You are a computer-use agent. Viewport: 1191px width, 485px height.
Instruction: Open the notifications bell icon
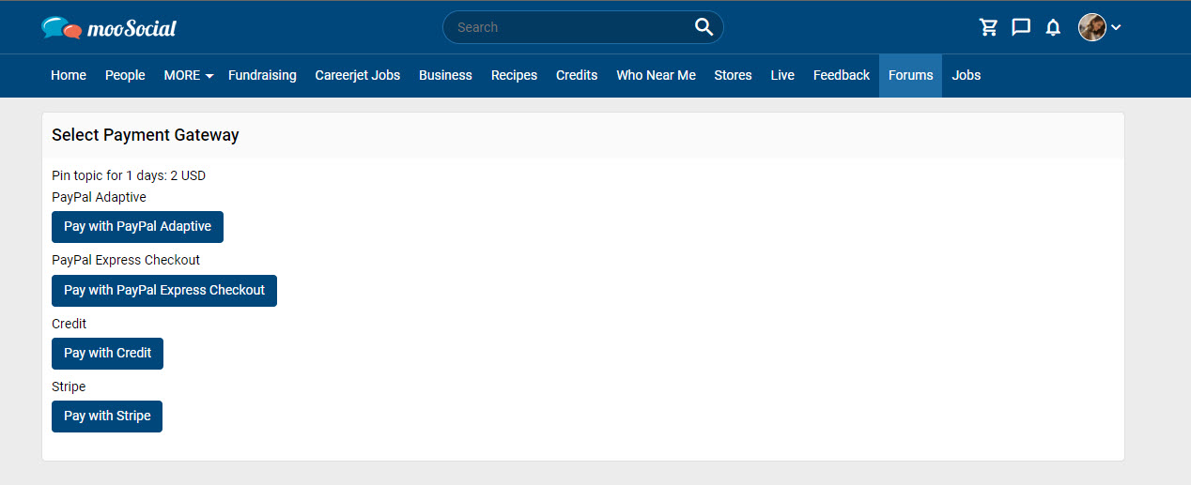tap(1053, 27)
